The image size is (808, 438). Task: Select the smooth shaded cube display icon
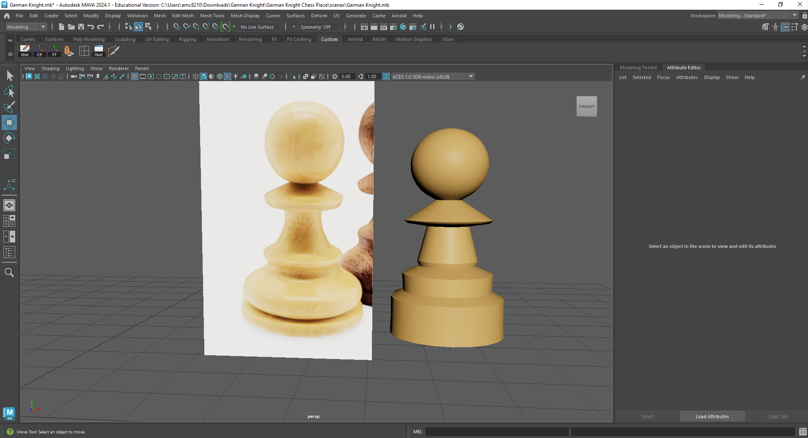click(203, 76)
